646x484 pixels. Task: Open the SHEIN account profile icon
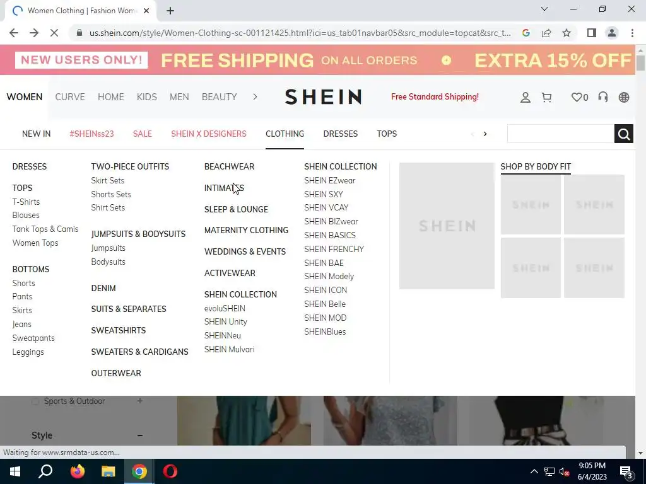coord(526,97)
